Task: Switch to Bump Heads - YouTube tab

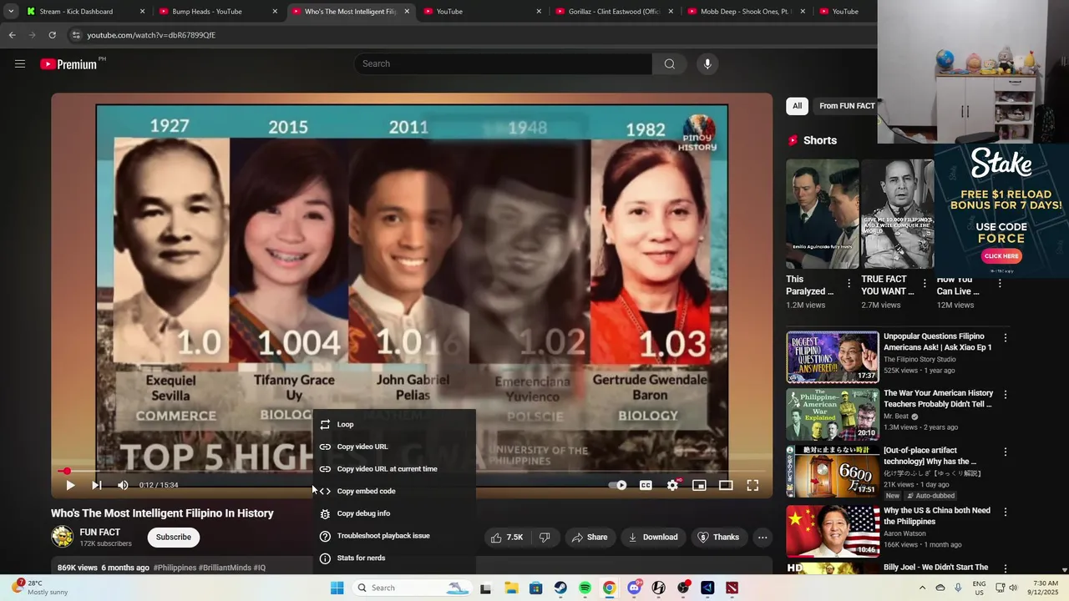Action: [217, 12]
